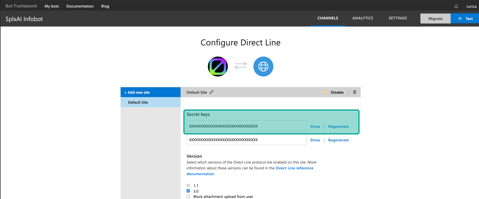Show the first secret key
This screenshot has width=479, height=199.
coord(315,126)
